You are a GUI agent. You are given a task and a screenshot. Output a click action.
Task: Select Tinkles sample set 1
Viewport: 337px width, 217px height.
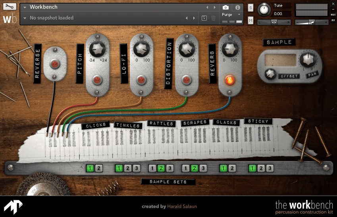[x=119, y=168]
